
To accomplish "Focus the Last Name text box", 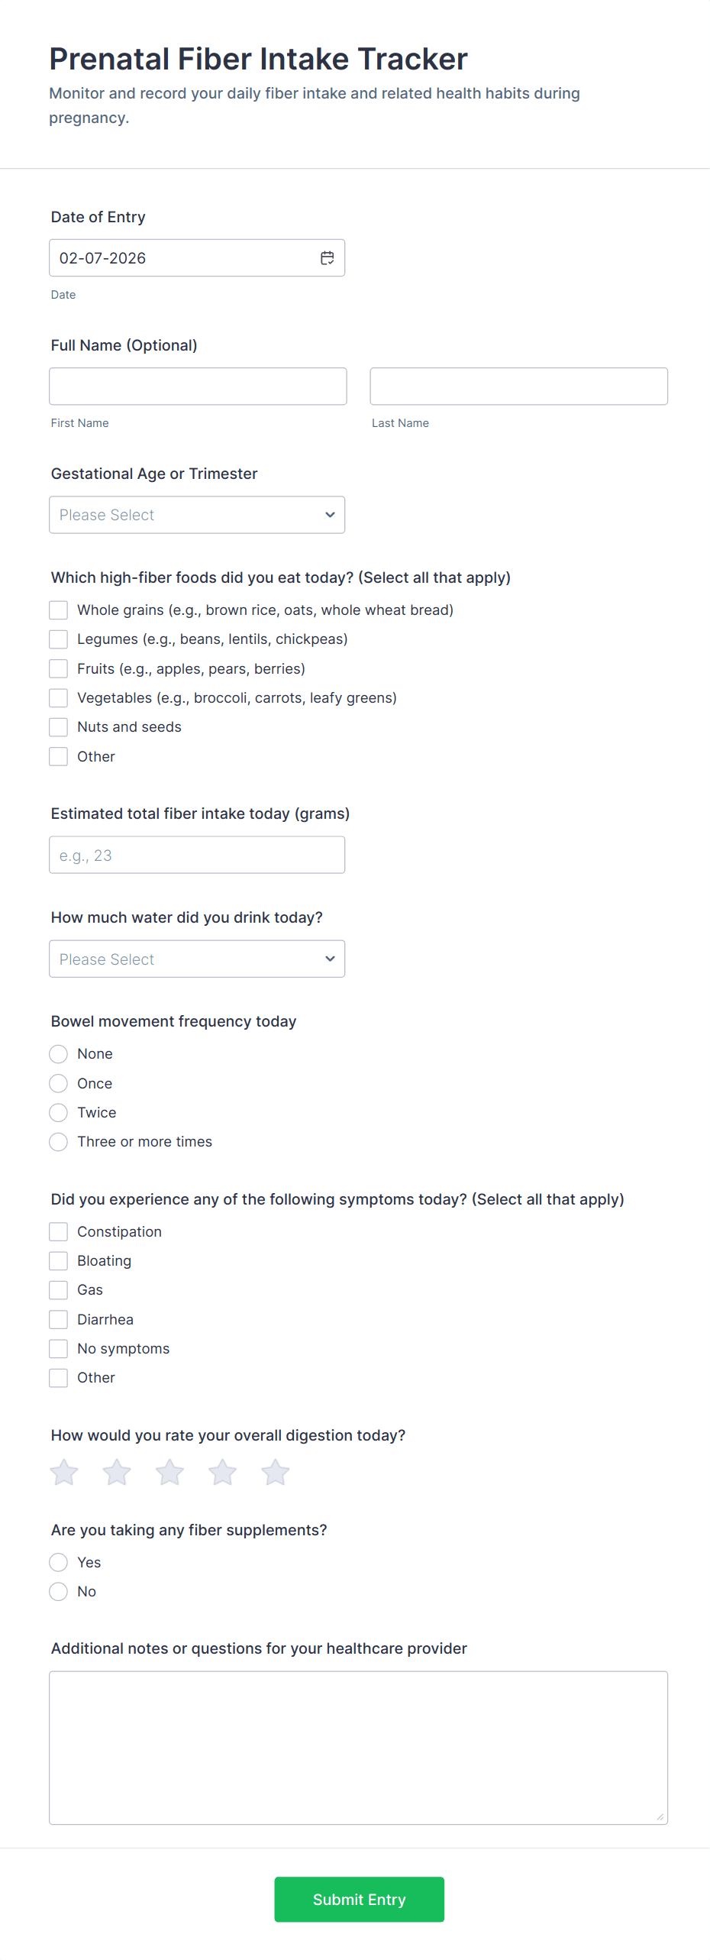I will coord(518,387).
